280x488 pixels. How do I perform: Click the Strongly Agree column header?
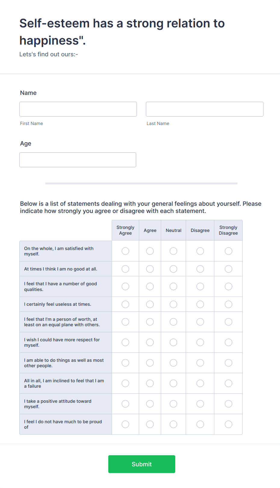125,230
